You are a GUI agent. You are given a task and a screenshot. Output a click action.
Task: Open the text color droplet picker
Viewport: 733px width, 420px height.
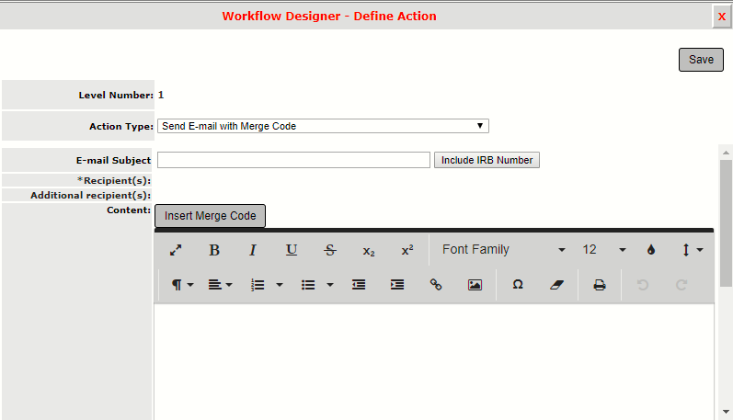651,250
